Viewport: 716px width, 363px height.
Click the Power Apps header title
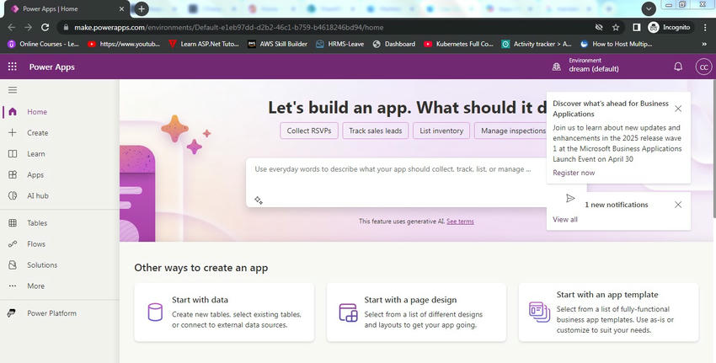[51, 67]
